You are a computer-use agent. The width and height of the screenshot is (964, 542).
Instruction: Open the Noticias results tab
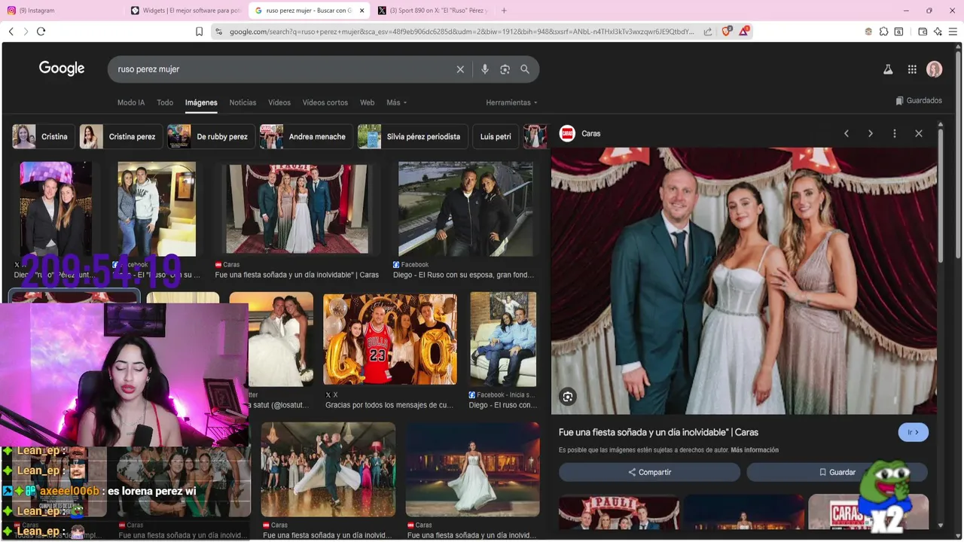(243, 102)
